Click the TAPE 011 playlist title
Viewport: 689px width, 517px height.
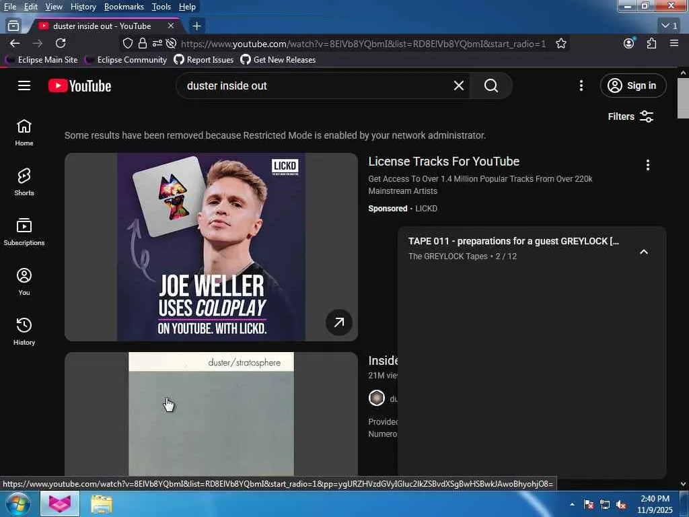[513, 242]
